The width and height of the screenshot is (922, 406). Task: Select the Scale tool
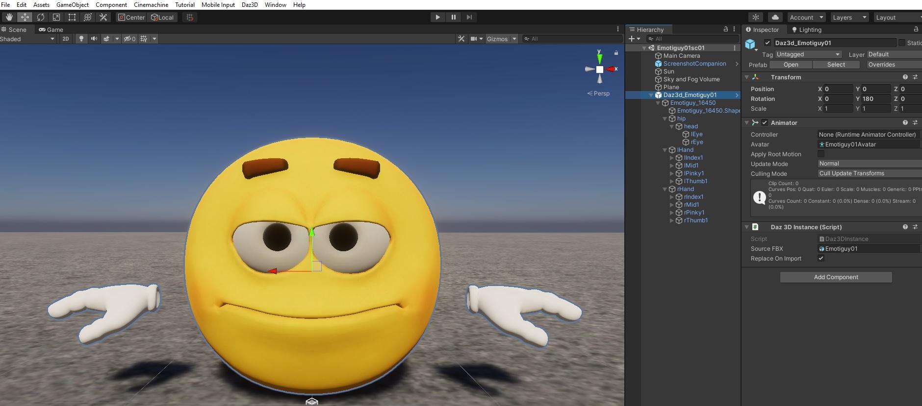[56, 17]
